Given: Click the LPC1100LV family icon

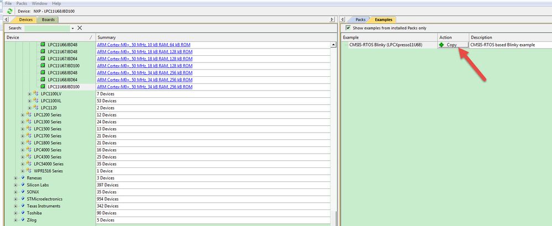Looking at the screenshot, I should (x=35, y=93).
